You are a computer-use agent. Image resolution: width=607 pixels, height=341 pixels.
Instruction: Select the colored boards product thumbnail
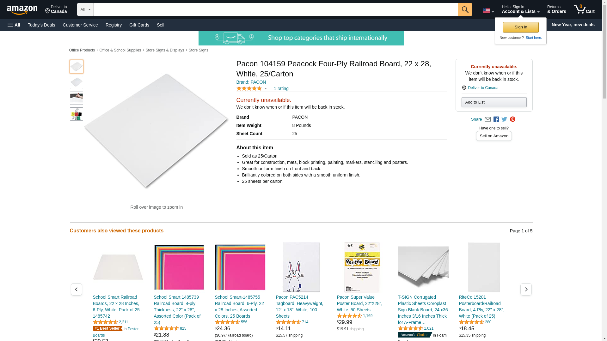[x=77, y=114]
